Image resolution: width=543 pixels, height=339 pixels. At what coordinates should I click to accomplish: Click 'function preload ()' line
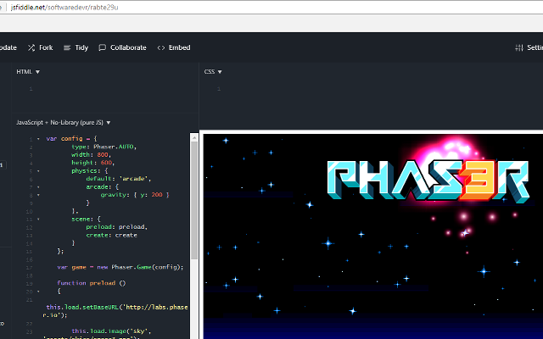pos(92,283)
